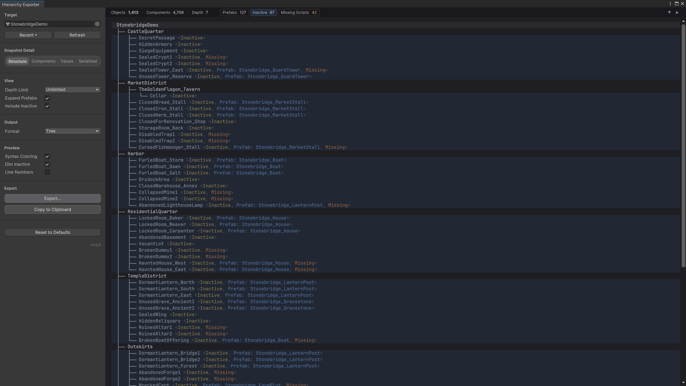This screenshot has width=686, height=386.
Task: Select the Cellar row under tavern
Action: coord(396,96)
